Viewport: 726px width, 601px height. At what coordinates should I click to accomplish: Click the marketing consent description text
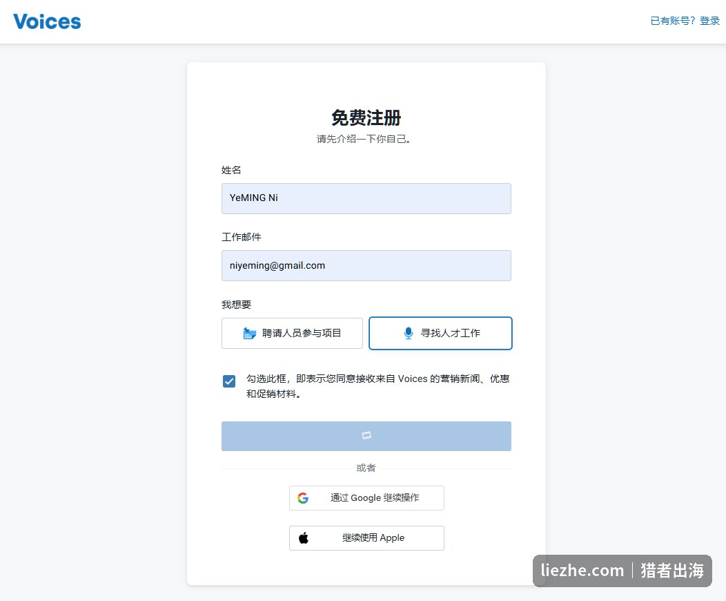pos(377,386)
